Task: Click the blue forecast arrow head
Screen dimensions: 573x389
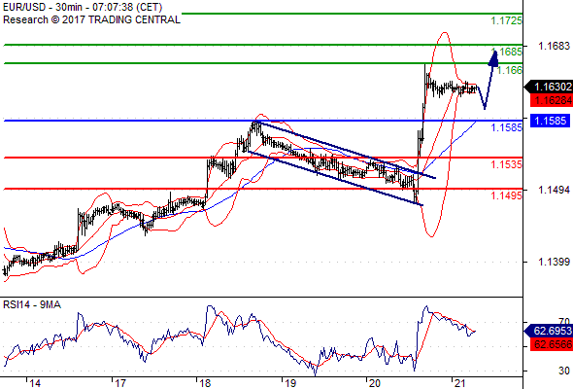Action: [493, 59]
